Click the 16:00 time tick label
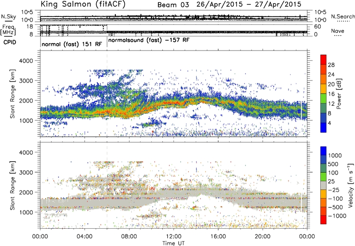This screenshot has width=355, height=246. 218,237
